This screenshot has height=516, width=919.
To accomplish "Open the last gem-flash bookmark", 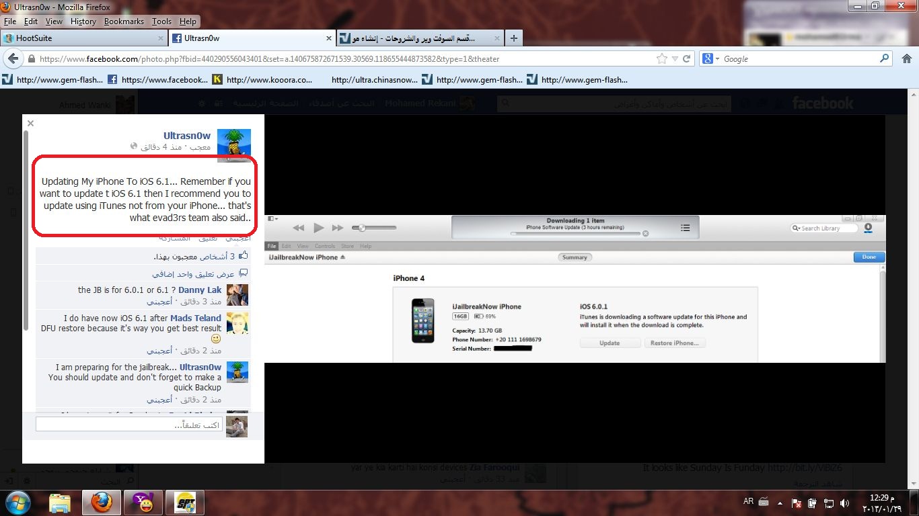I will pos(577,79).
